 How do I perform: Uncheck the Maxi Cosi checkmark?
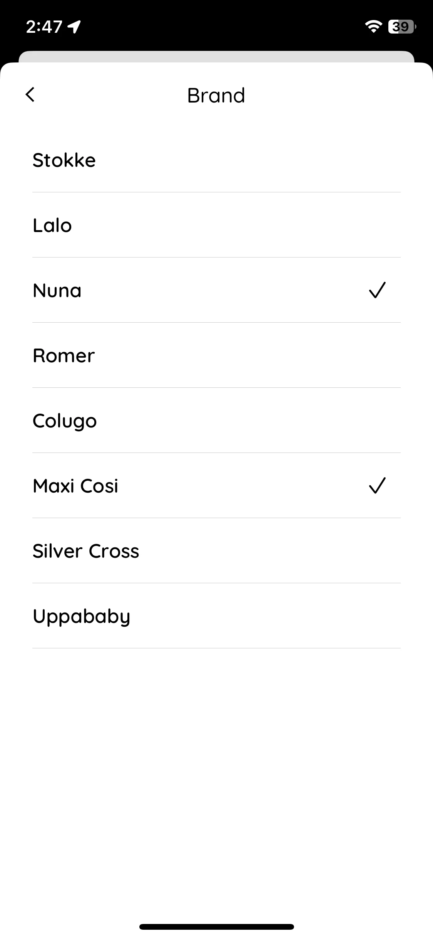(377, 486)
